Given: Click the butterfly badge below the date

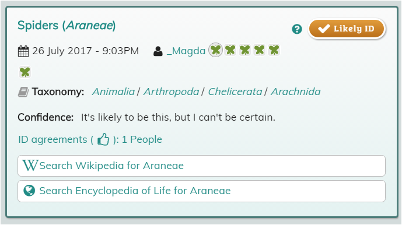Looking at the screenshot, I should pos(25,72).
